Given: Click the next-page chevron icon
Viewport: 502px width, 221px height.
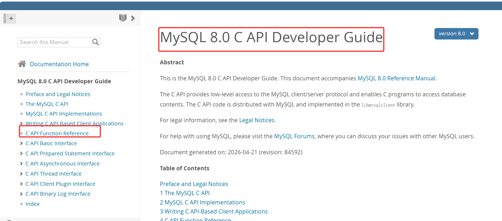Looking at the screenshot, I should (x=133, y=18).
